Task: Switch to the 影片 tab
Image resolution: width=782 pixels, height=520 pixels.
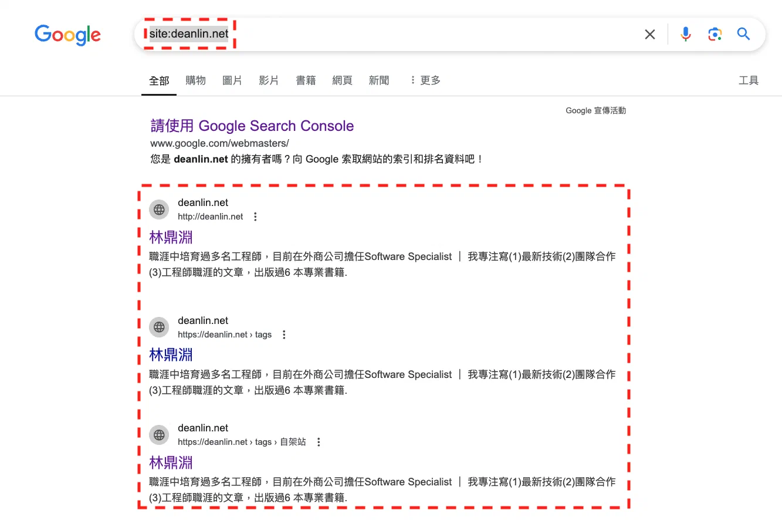Action: pyautogui.click(x=269, y=80)
